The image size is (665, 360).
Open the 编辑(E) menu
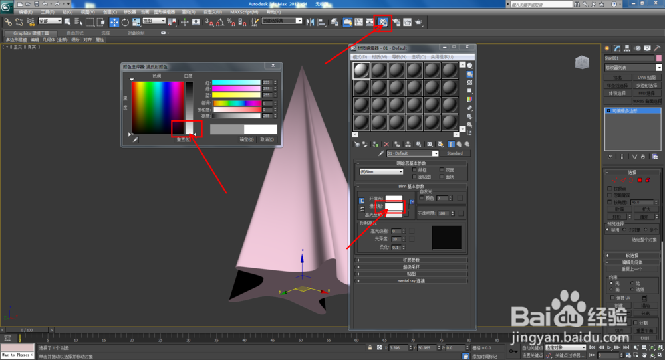(x=26, y=12)
